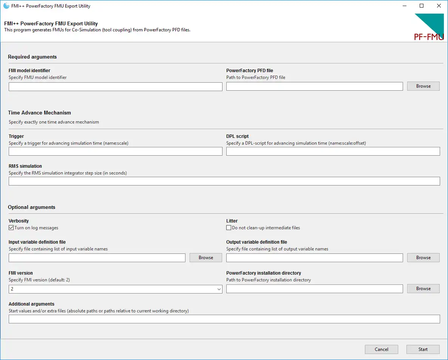Screen dimensions: 448x360
Task: Close the FMU Export Utility window
Action: tap(439, 6)
